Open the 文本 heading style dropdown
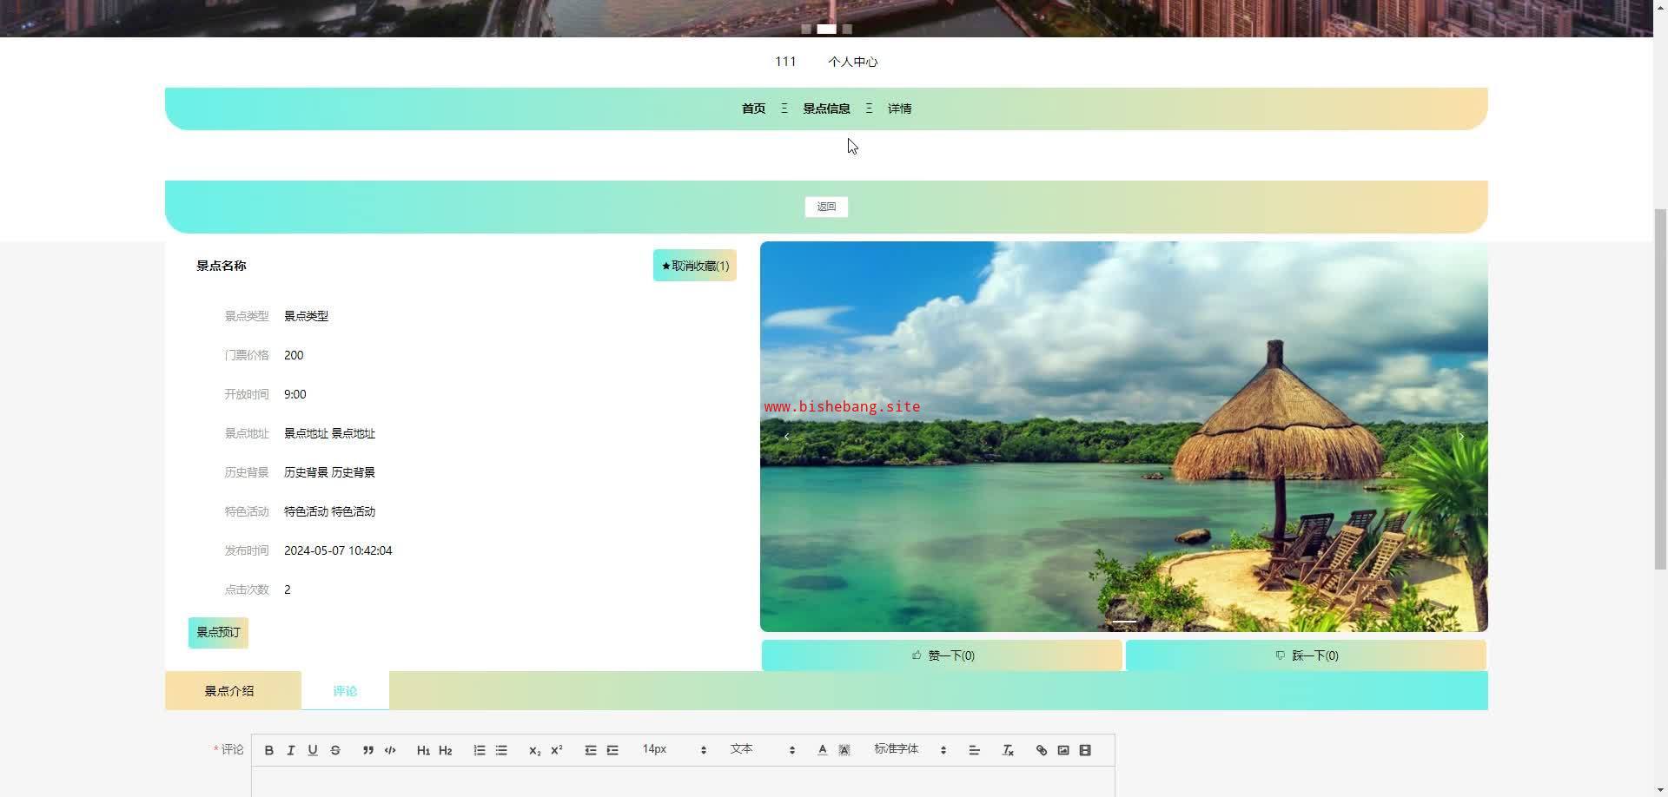This screenshot has width=1668, height=797. 762,749
